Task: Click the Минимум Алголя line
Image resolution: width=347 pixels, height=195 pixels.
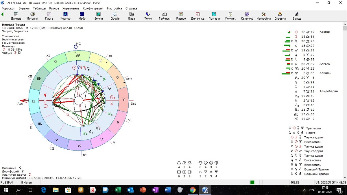Action: click(41, 178)
